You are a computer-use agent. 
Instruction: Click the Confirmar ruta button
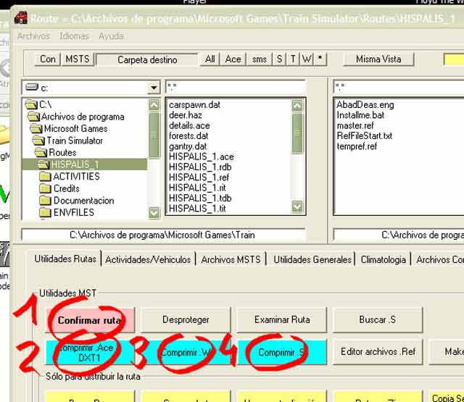click(89, 319)
